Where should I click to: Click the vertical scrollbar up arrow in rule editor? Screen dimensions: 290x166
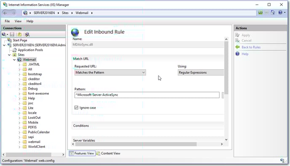pyautogui.click(x=226, y=39)
